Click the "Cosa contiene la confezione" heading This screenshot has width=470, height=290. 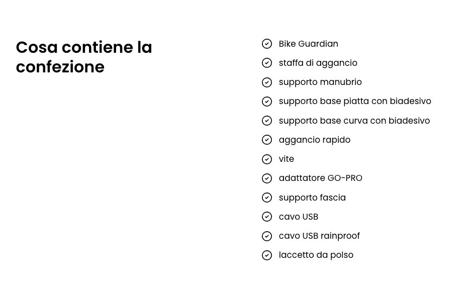[x=84, y=57]
